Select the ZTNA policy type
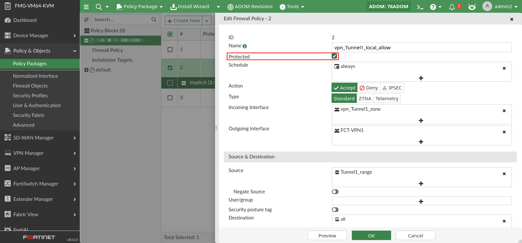Viewport: 522px width, 243px height. click(x=365, y=99)
